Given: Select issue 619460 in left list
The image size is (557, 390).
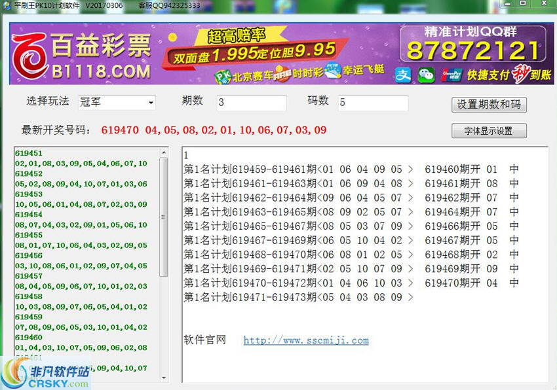Looking at the screenshot, I should coord(28,338).
